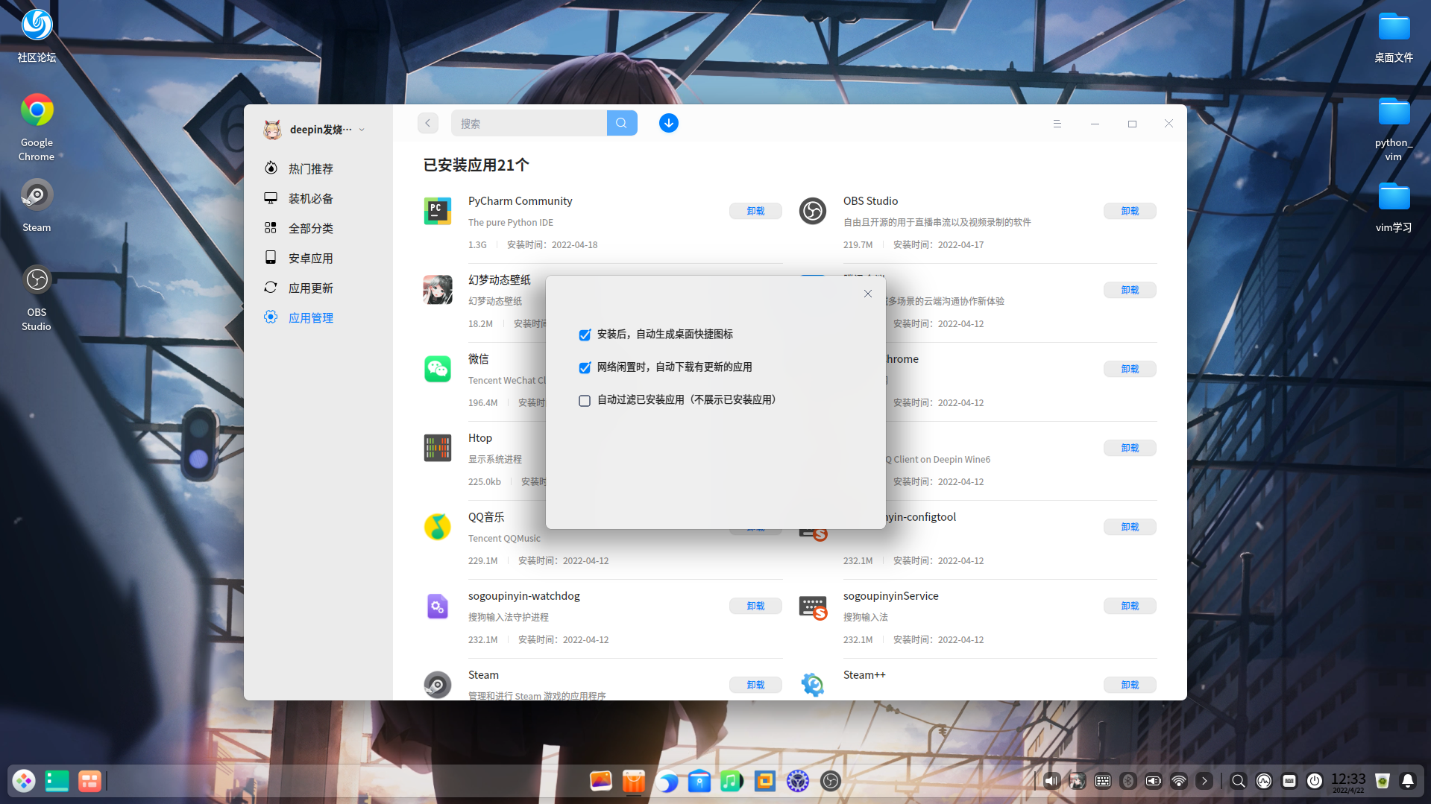Click the OBS Studio app title in list

coord(870,201)
